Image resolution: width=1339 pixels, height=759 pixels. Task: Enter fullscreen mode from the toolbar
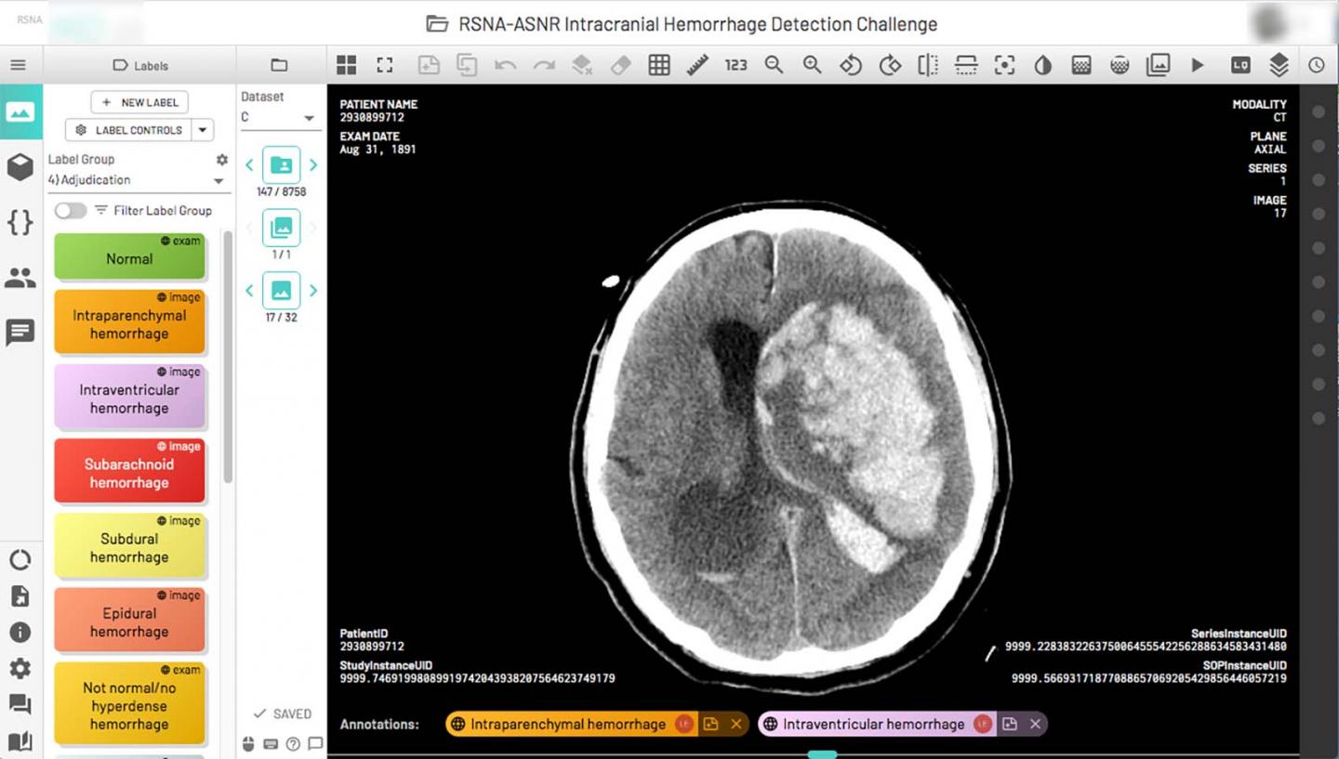(x=385, y=65)
